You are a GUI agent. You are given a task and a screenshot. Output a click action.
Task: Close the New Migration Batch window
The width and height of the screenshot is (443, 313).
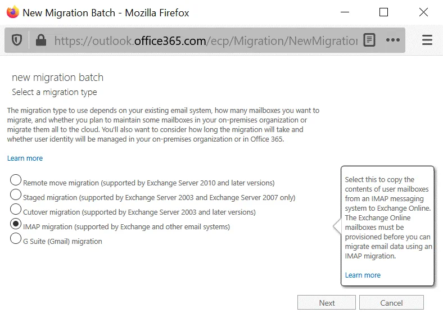[x=423, y=12]
